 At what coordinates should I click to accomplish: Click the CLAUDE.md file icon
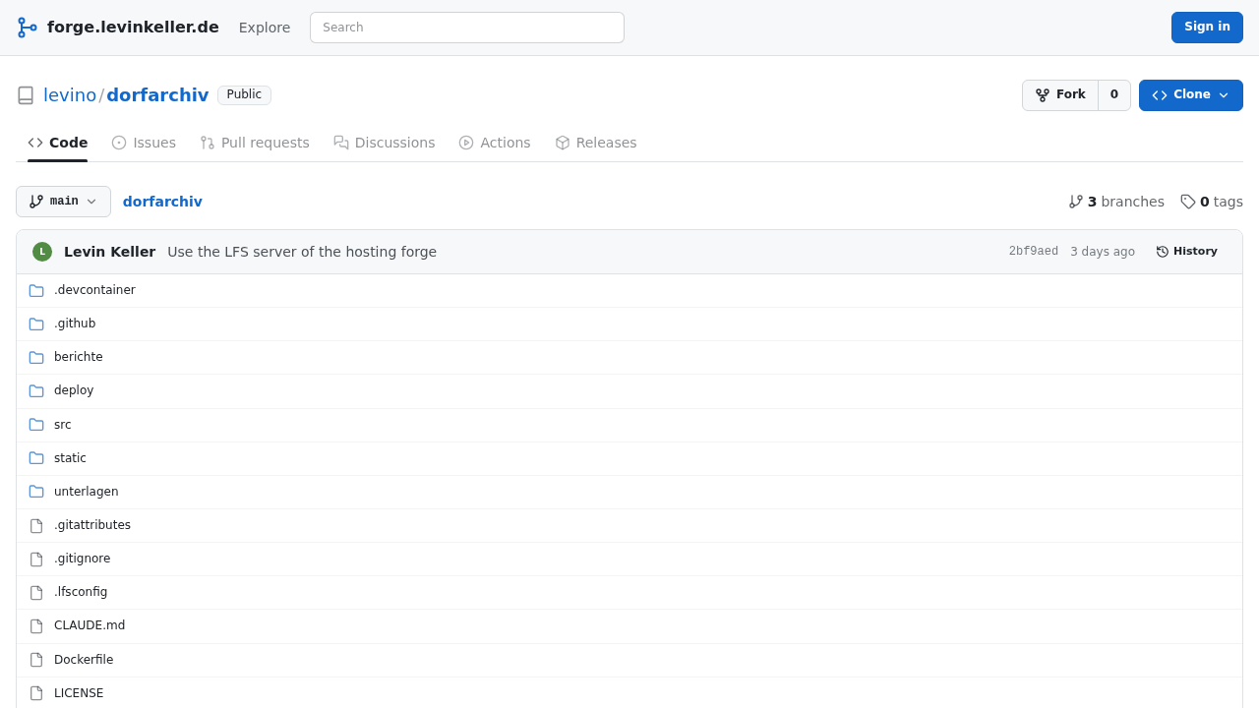pyautogui.click(x=36, y=625)
